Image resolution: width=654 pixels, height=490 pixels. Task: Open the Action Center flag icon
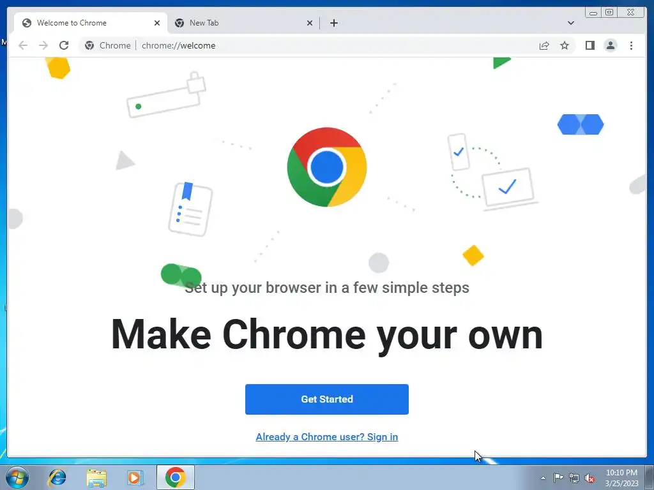click(x=558, y=478)
